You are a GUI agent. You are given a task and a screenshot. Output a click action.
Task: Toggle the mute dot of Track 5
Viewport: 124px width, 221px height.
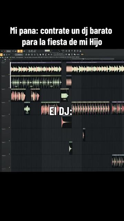tap(9, 127)
